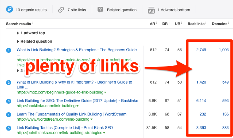Click the info icon beside Backlinks header

[x=206, y=23]
